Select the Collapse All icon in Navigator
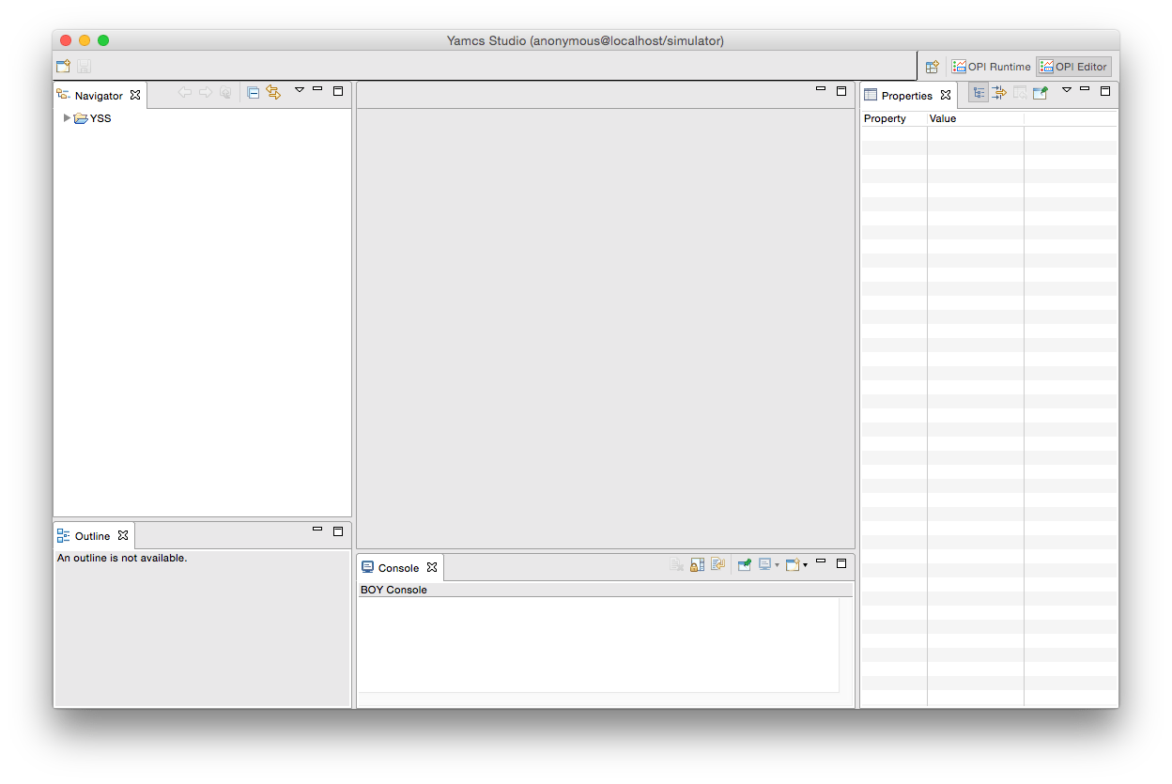Screen dimensions: 1172x784 (x=254, y=92)
